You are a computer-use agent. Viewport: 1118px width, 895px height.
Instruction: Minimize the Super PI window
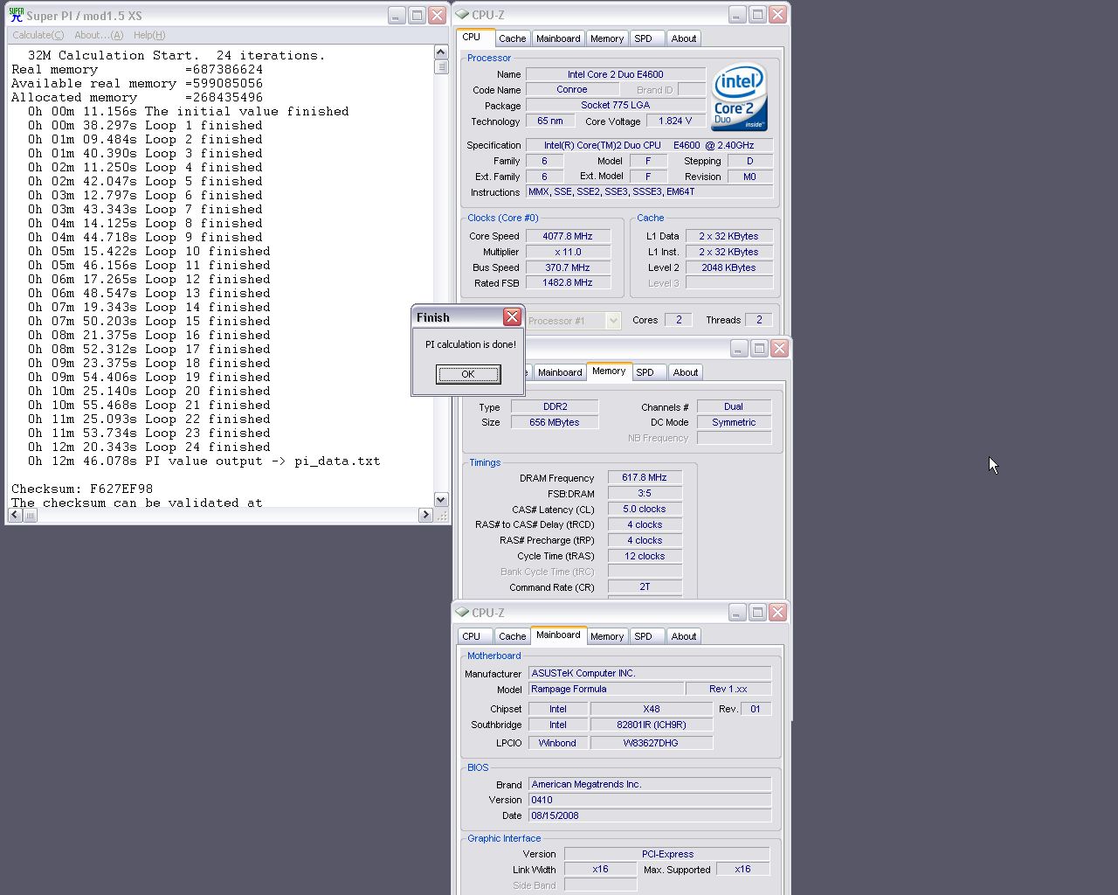(397, 16)
